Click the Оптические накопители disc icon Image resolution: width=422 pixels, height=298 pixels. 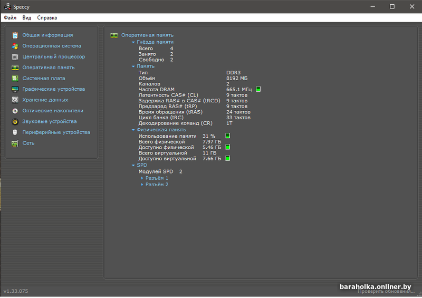click(15, 111)
